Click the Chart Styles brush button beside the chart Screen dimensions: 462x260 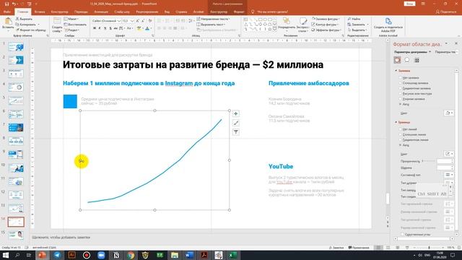coord(236,123)
